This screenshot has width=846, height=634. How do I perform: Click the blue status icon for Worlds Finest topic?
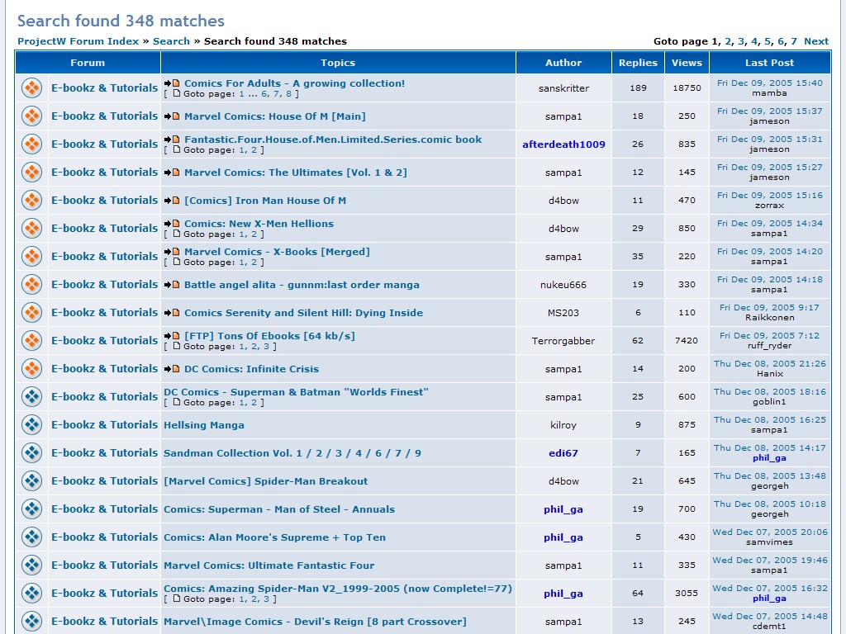click(x=32, y=396)
